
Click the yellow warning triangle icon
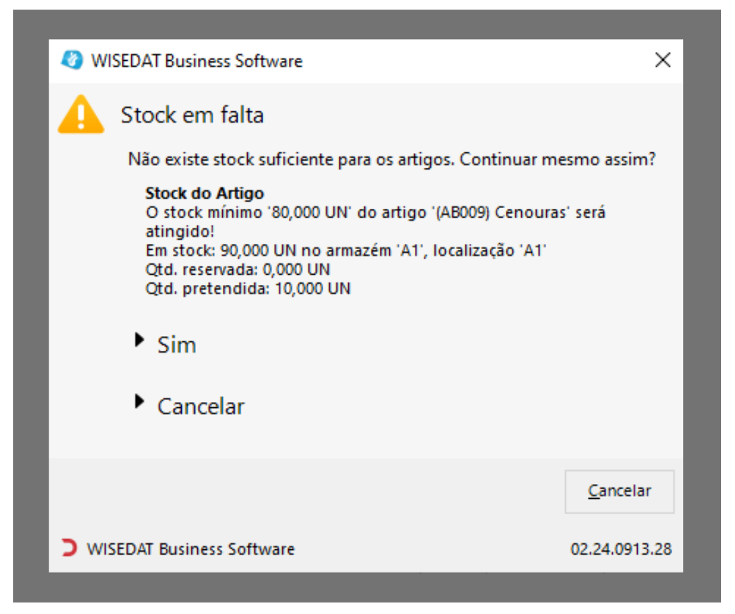point(81,115)
